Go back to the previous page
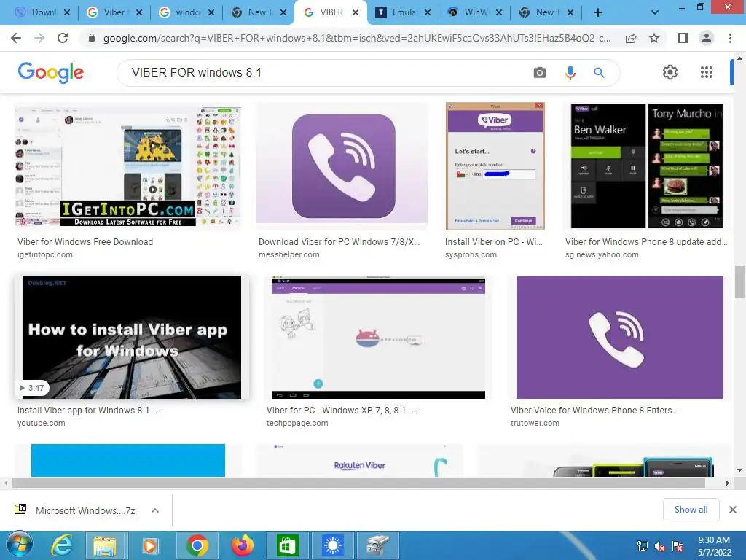This screenshot has width=746, height=560. (x=16, y=38)
